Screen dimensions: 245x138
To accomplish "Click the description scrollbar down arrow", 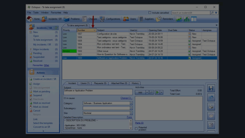I will click(x=131, y=128).
